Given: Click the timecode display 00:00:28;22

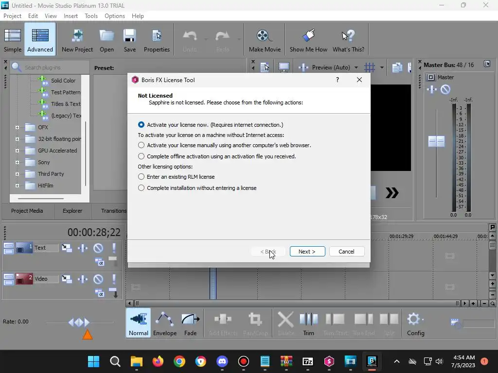Looking at the screenshot, I should click(94, 232).
